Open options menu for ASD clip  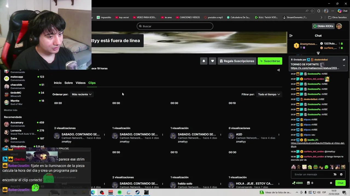[x=279, y=134]
